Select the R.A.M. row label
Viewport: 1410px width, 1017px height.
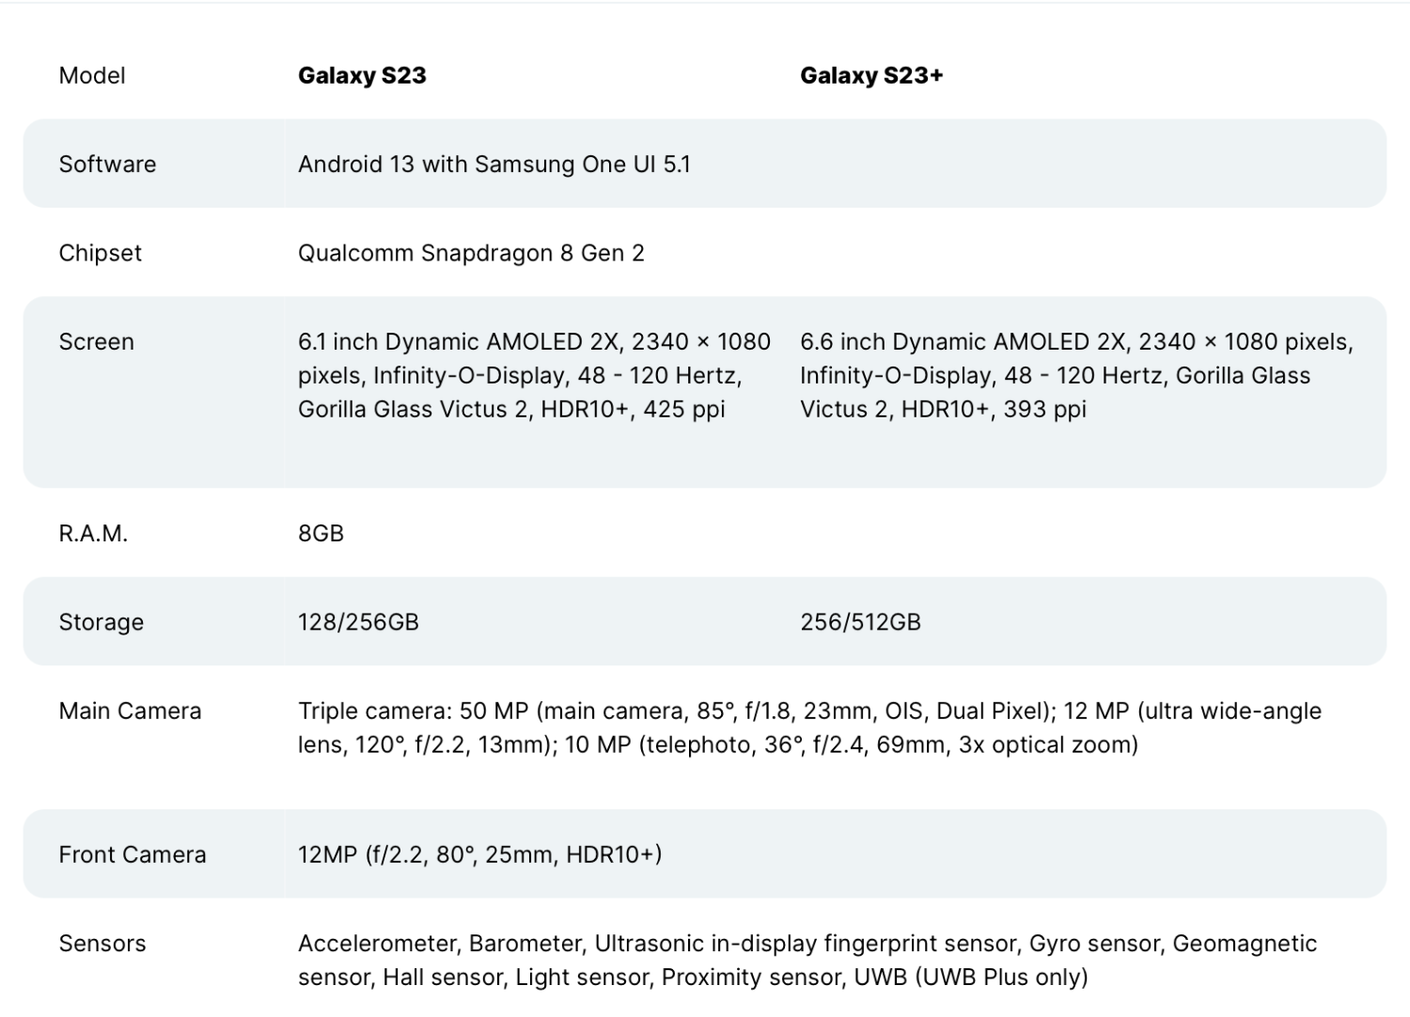point(93,533)
